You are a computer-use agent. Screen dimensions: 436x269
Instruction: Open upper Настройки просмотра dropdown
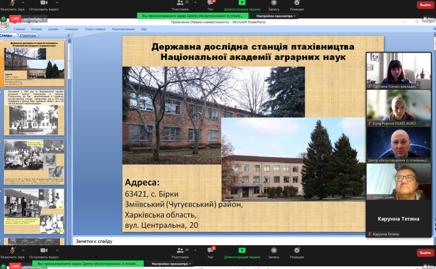(x=276, y=16)
